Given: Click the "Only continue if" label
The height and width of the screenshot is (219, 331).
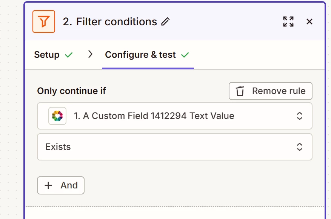Looking at the screenshot, I should tap(72, 91).
